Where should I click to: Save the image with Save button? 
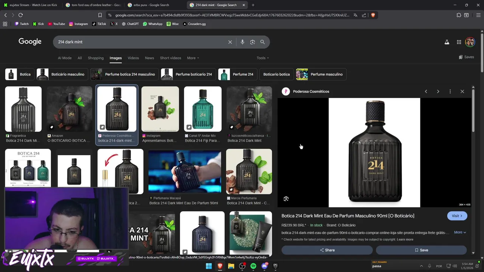click(x=421, y=250)
